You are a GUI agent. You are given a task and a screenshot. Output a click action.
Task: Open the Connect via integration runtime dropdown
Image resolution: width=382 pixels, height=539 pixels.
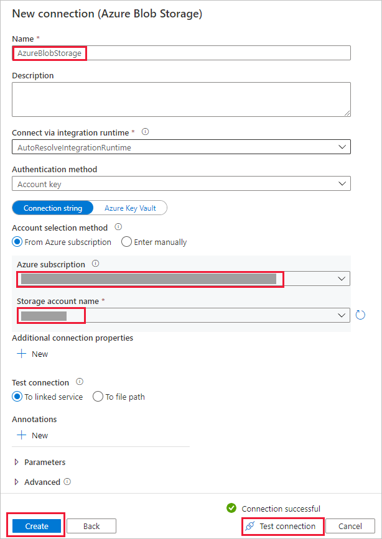181,146
